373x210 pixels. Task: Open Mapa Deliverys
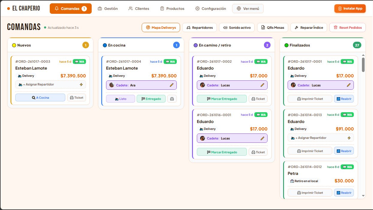(x=161, y=27)
